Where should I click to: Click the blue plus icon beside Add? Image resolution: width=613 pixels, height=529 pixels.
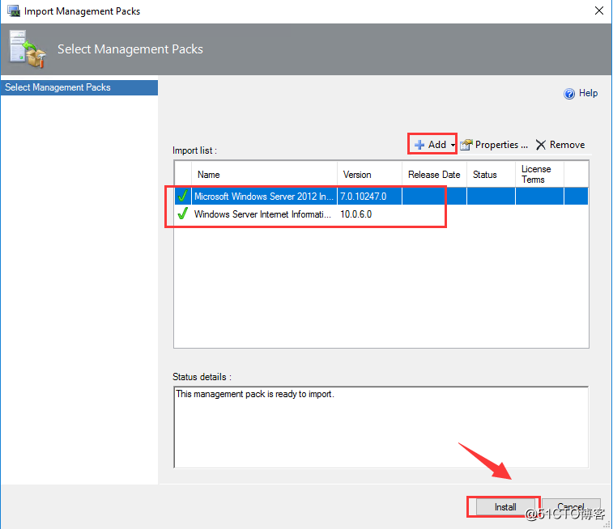click(419, 145)
